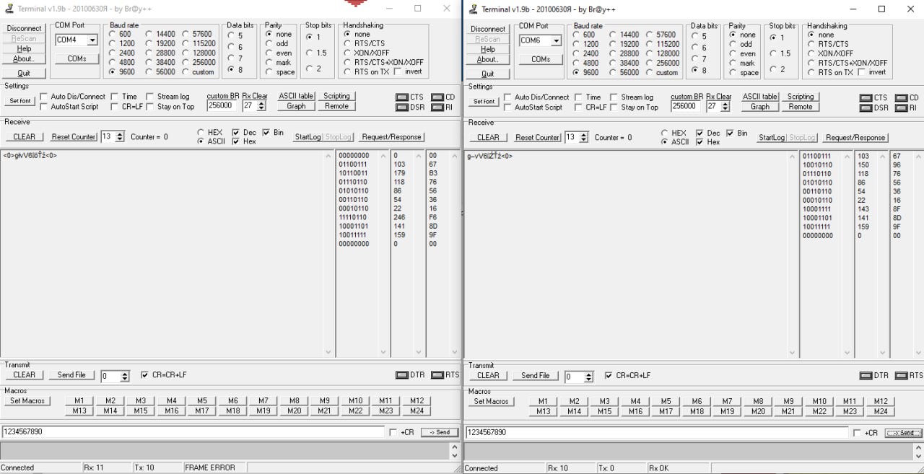The image size is (924, 474).
Task: Run macro M12 in right window
Action: [x=881, y=401]
